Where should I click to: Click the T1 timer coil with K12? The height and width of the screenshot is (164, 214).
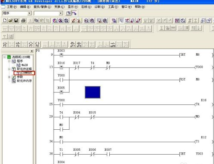[197, 142]
